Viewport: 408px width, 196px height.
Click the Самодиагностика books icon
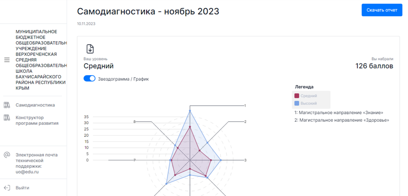tap(7, 105)
